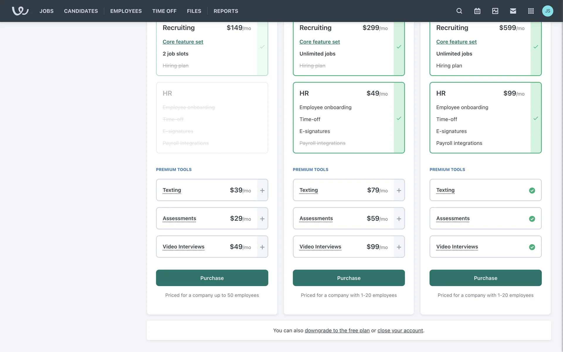Click downgrade to the free plan link
Screen dimensions: 563x352
(x=337, y=330)
